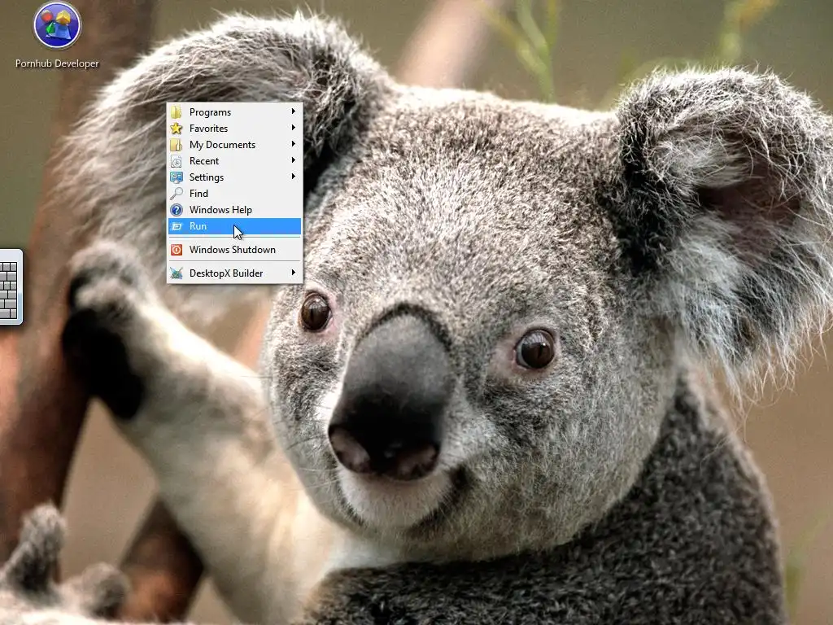833x625 pixels.
Task: Click the Pornhub Developer icon label text
Action: click(58, 63)
